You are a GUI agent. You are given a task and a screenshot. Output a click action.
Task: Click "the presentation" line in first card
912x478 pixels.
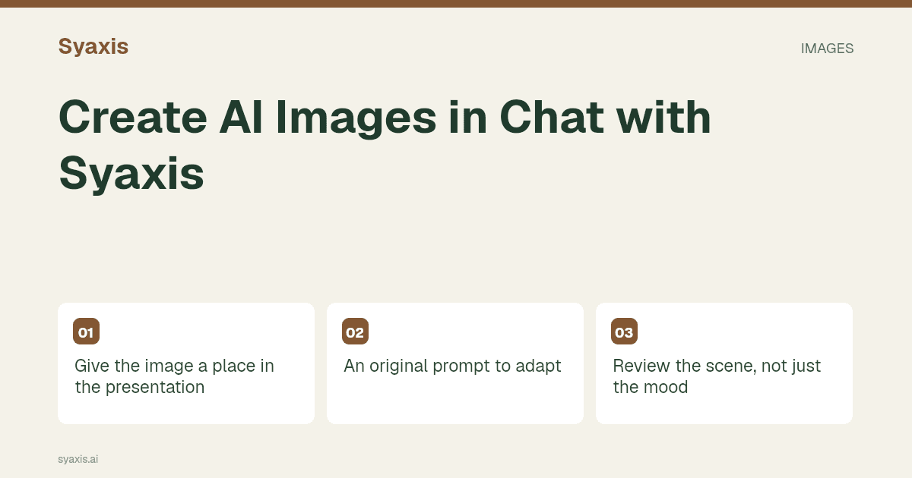[140, 387]
